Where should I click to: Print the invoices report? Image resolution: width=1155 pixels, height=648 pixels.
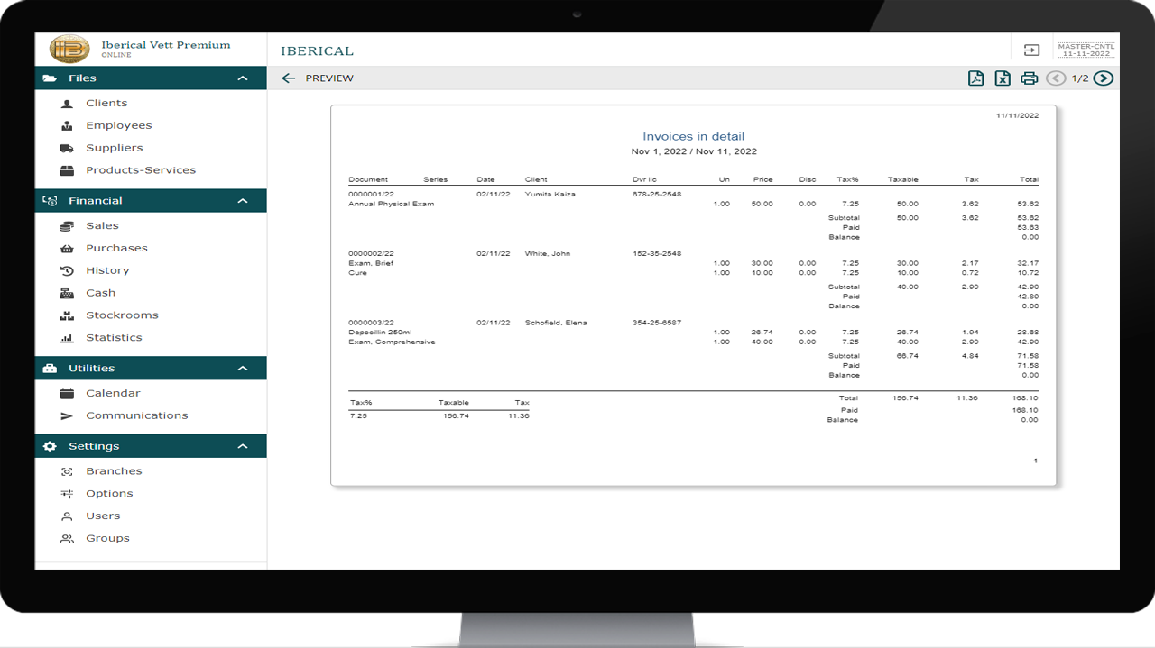coord(1029,78)
